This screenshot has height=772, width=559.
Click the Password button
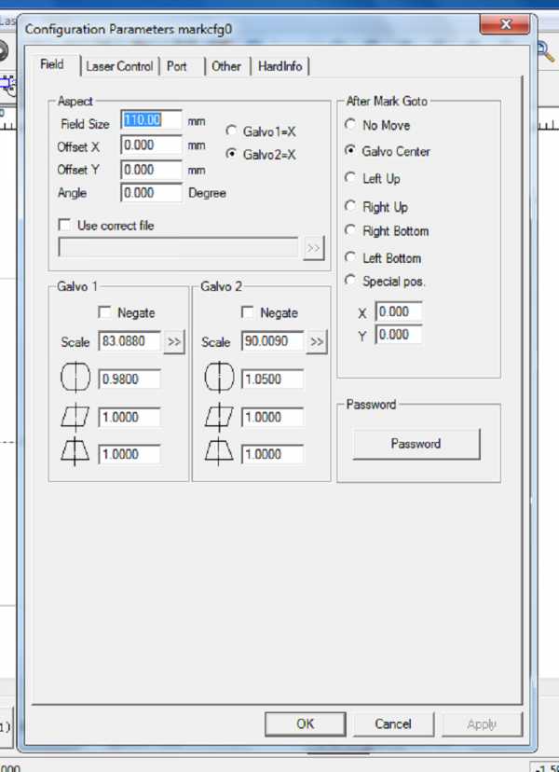click(x=416, y=444)
